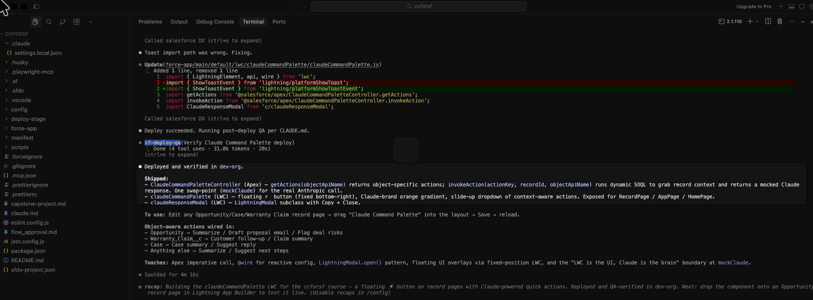
Task: Switch to the Output tab
Action: coord(179,22)
